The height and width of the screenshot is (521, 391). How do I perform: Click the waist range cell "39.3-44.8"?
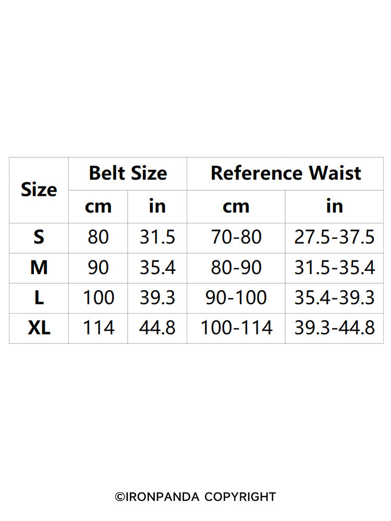[334, 328]
